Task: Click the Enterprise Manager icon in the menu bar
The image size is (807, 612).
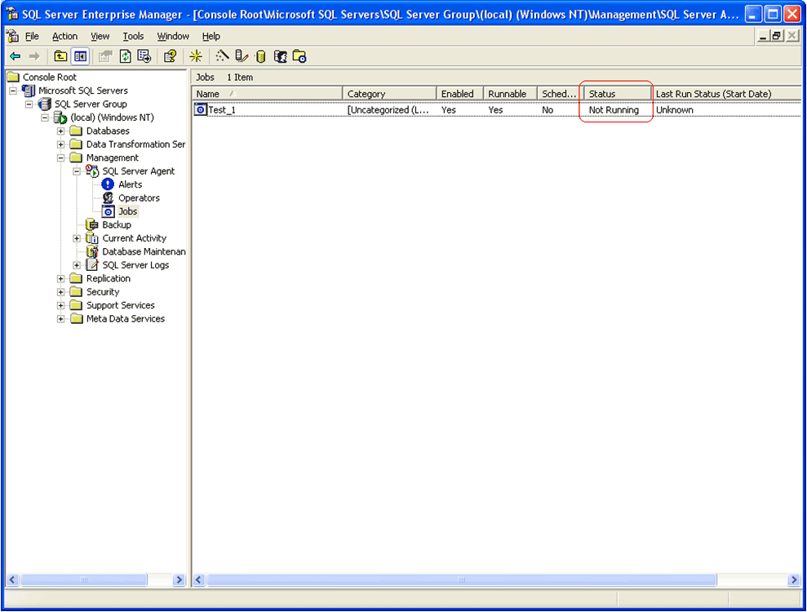Action: [12, 36]
